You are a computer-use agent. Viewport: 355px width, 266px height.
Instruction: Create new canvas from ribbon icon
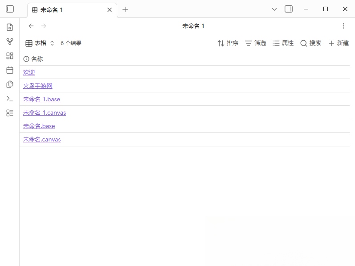10,56
